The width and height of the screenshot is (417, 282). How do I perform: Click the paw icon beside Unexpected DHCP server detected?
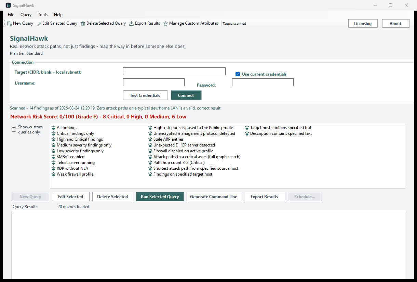tap(150, 145)
